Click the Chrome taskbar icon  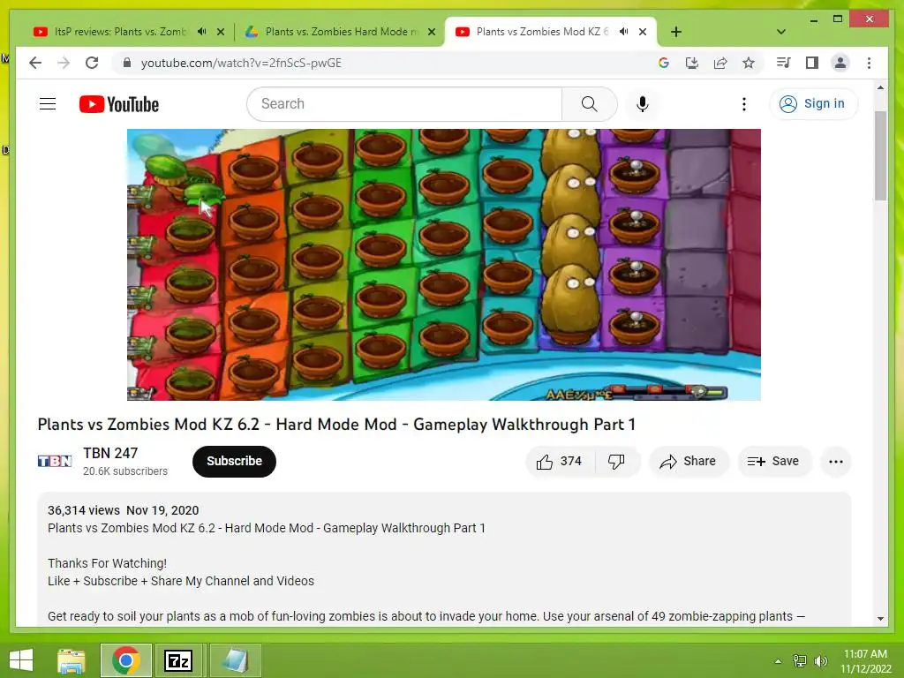point(126,660)
